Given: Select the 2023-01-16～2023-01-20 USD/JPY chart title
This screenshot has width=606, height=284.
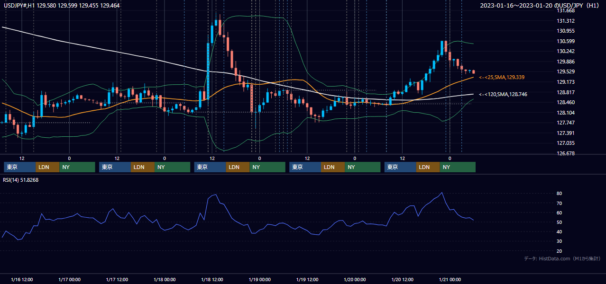Looking at the screenshot, I should pyautogui.click(x=540, y=5).
